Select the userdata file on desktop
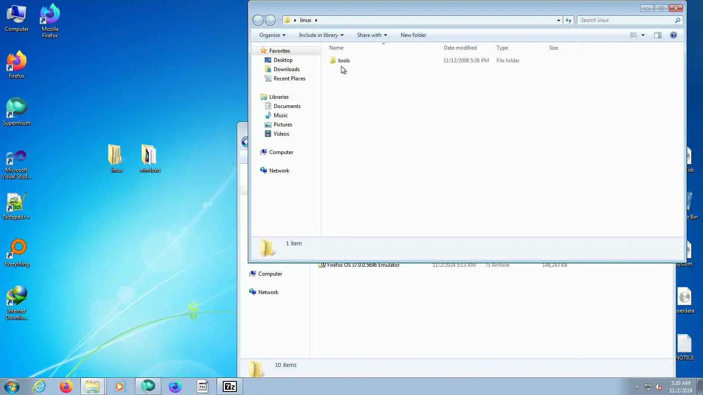 point(685,300)
